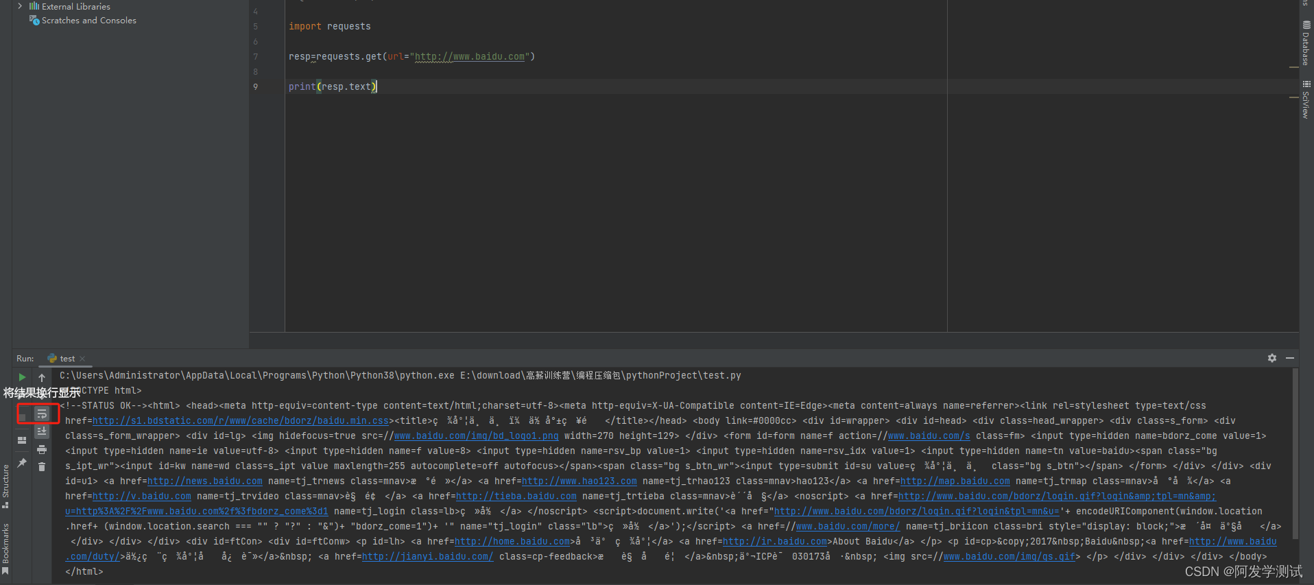Screen dimensions: 1314x585
Task: Open www.baidu.com/more/ link in output
Action: click(848, 527)
